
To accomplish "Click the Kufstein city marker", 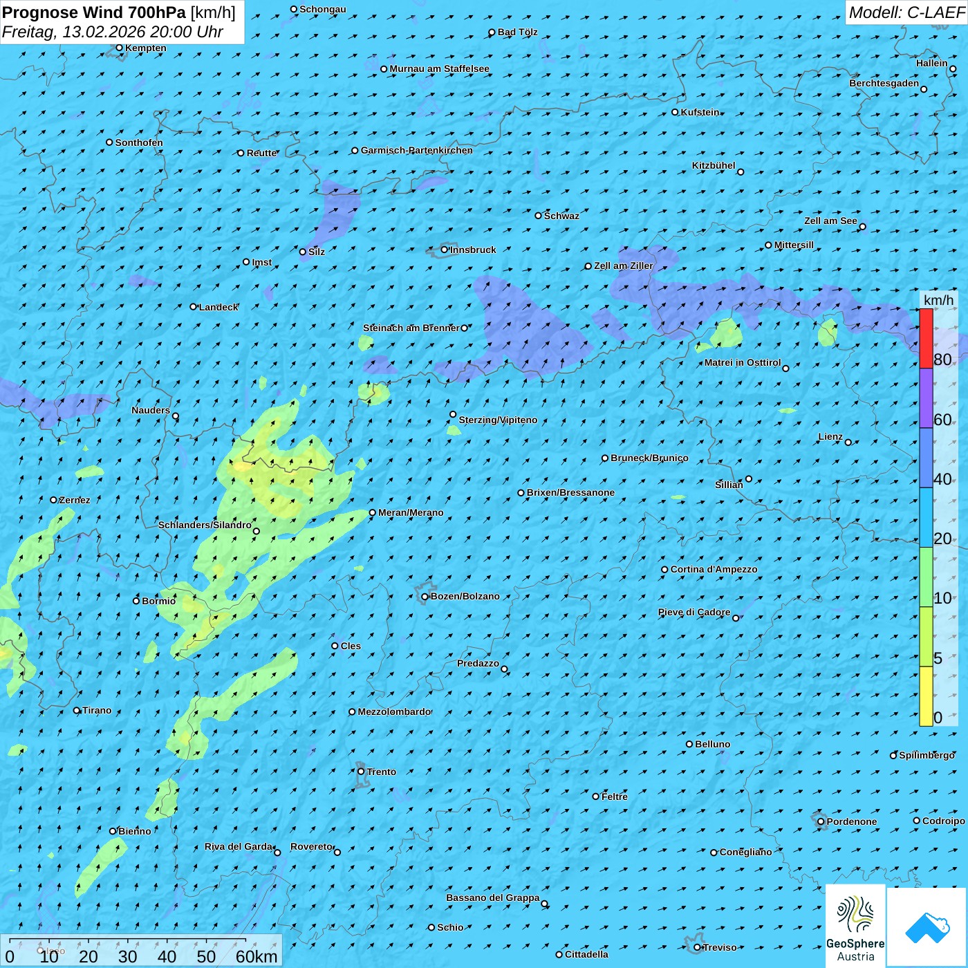I will click(x=676, y=112).
